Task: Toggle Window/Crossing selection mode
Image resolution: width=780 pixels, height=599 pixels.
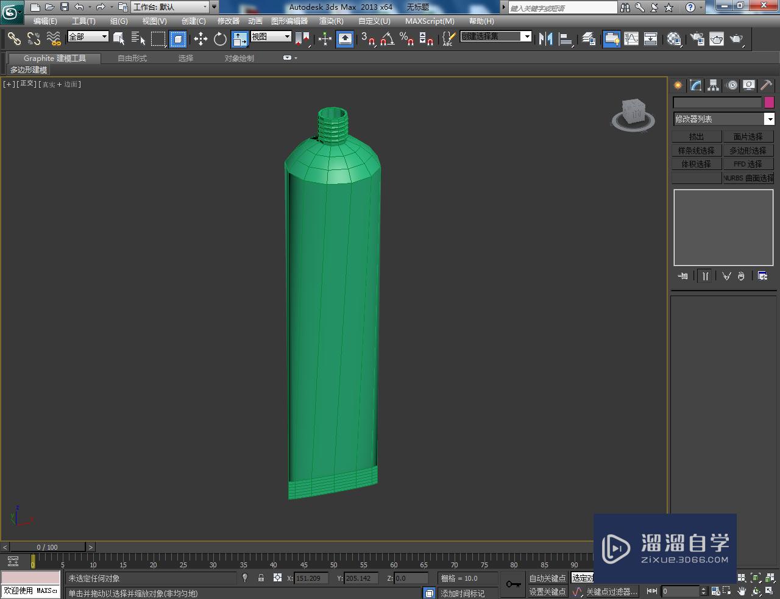Action: point(178,39)
